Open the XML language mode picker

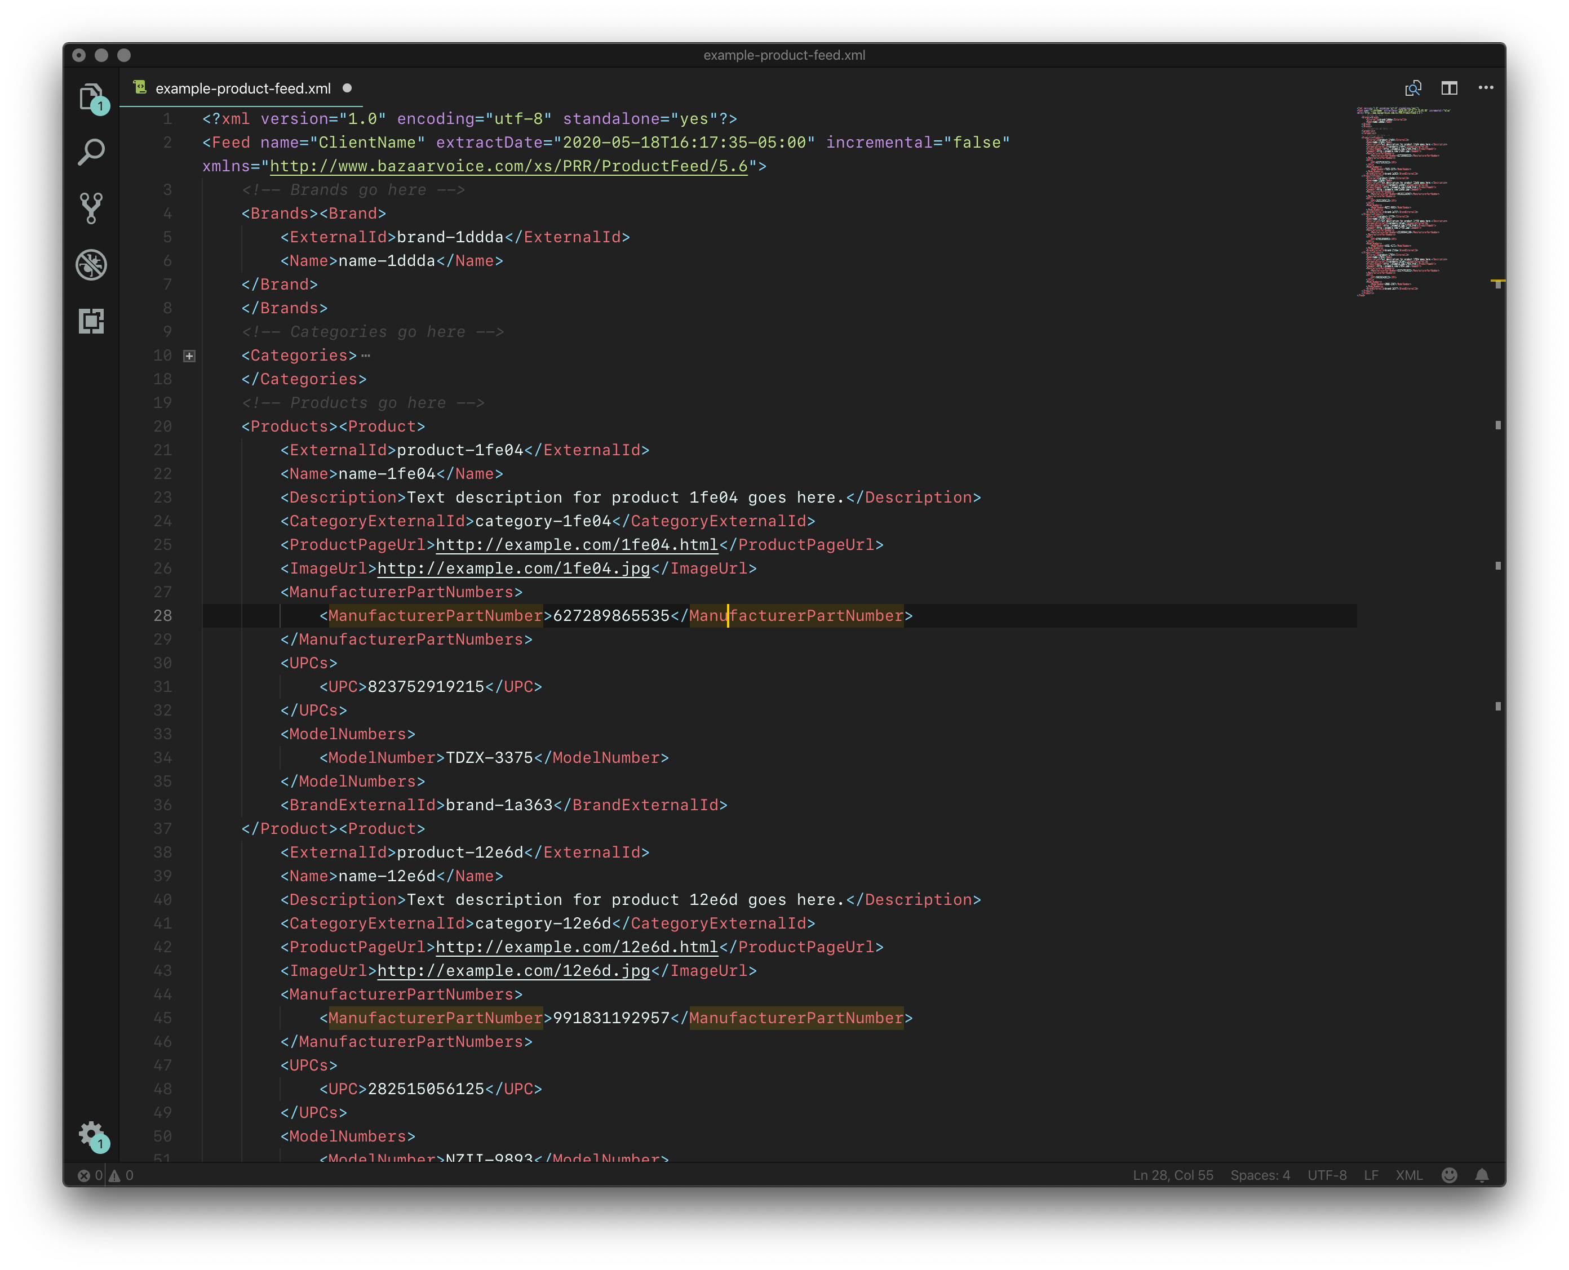pos(1409,1176)
